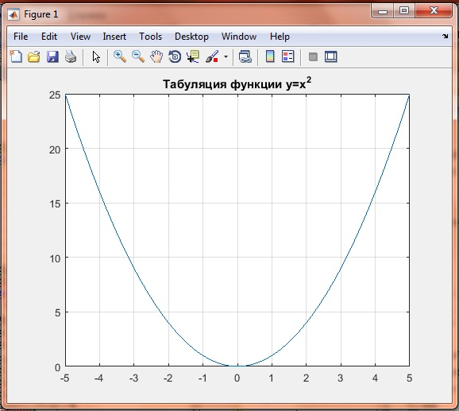Toggle the Brush/Select Data tool
The height and width of the screenshot is (411, 459).
click(x=212, y=56)
